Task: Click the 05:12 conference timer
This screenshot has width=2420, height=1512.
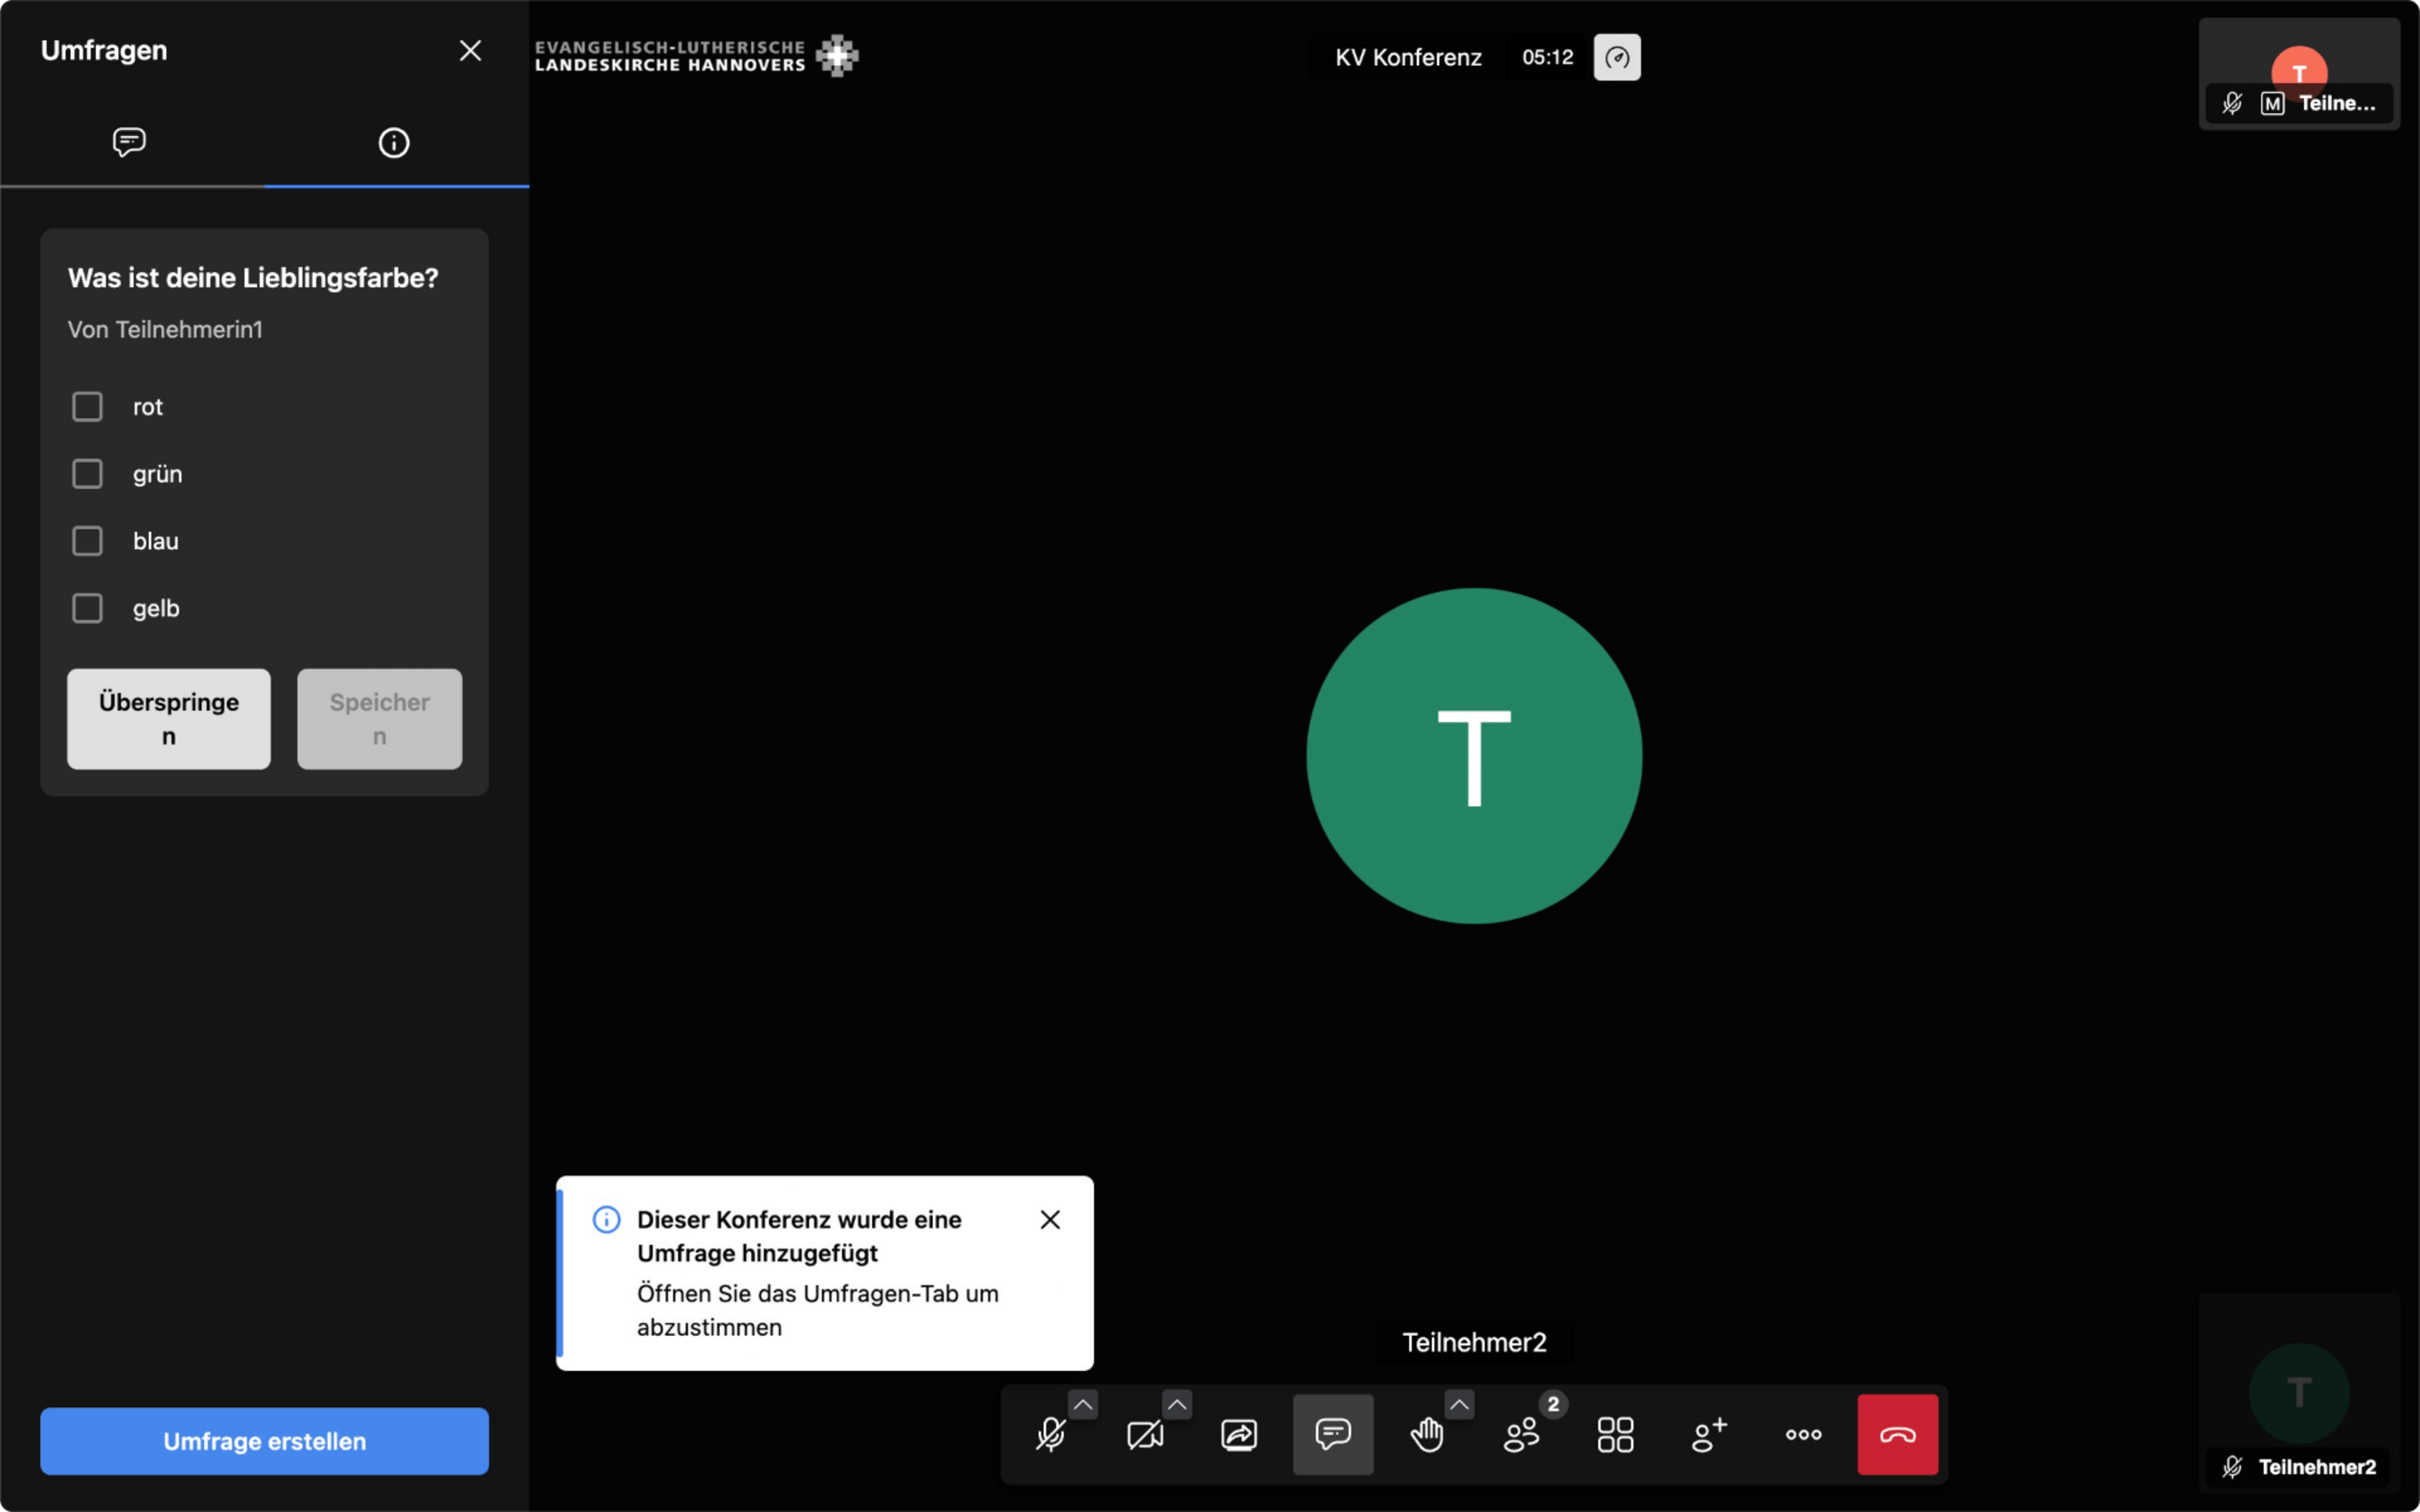Action: tap(1547, 57)
